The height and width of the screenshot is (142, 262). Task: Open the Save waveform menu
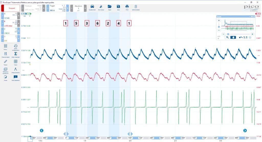point(118,8)
